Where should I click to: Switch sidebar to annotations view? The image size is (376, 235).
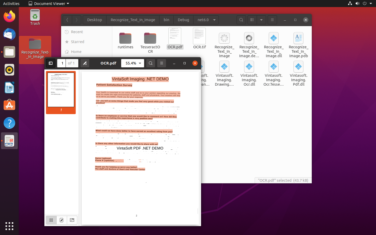[62, 220]
